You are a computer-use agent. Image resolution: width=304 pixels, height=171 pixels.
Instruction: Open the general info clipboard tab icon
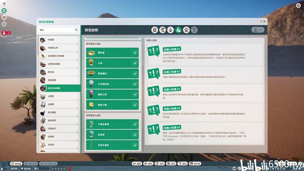[x=155, y=30]
